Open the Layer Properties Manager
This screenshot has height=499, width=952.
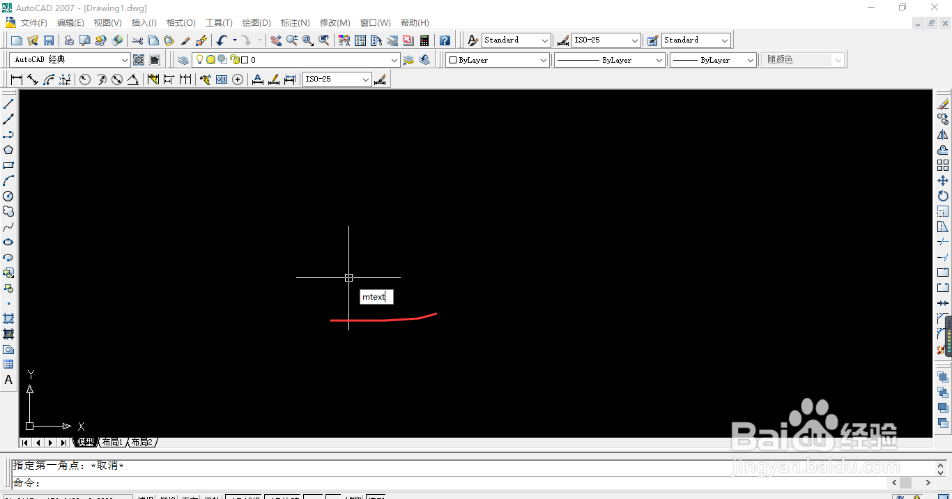[x=183, y=60]
